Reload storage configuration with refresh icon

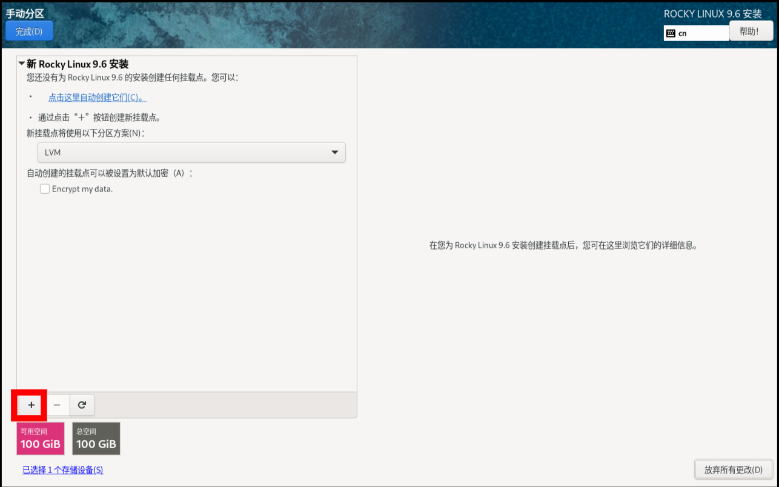coord(82,405)
